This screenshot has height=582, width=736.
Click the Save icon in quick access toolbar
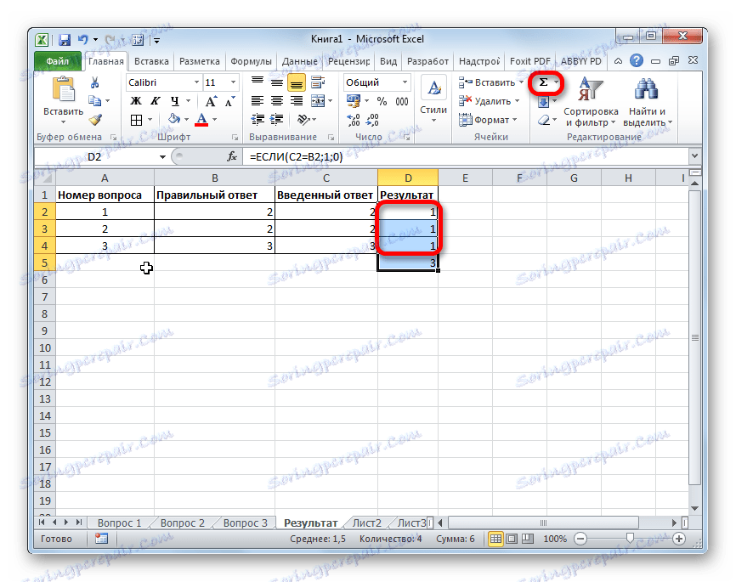[x=65, y=41]
